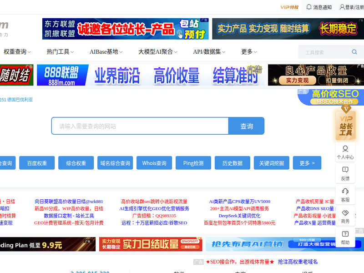This screenshot has width=364, height=273.
Task: Open link AI生成引擎优化GEO优化营销服务
Action: (154, 208)
